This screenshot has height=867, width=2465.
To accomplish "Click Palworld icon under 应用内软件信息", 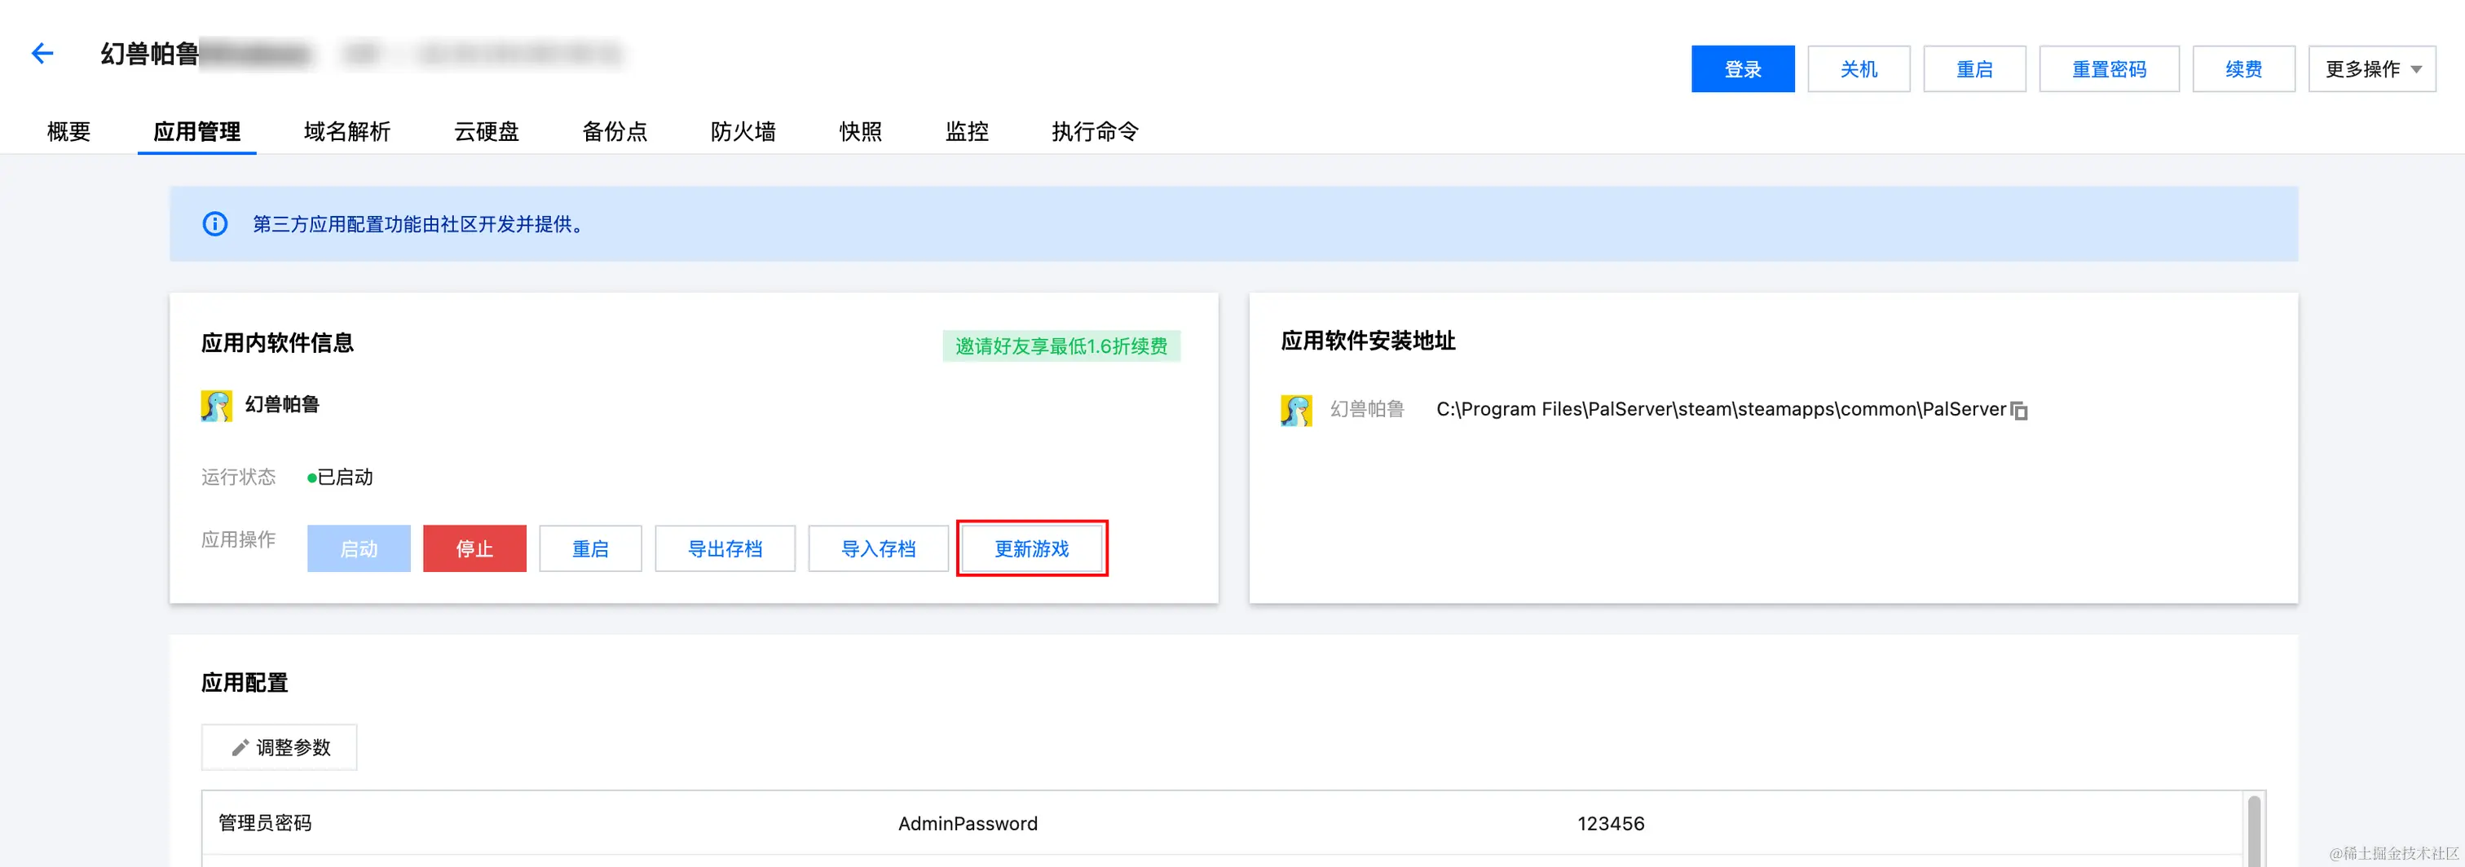I will [216, 406].
